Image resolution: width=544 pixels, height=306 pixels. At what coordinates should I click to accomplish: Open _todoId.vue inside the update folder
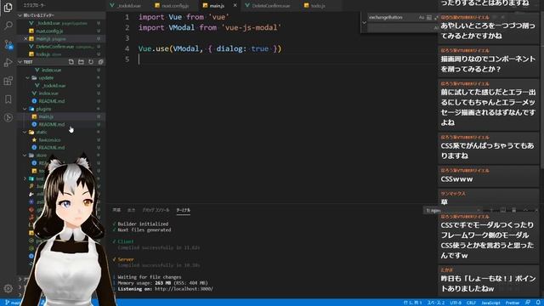(x=62, y=85)
